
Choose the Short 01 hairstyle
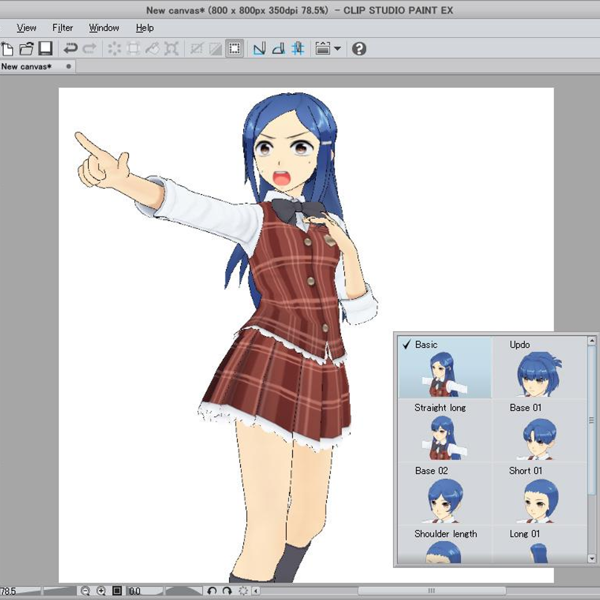pos(539,494)
